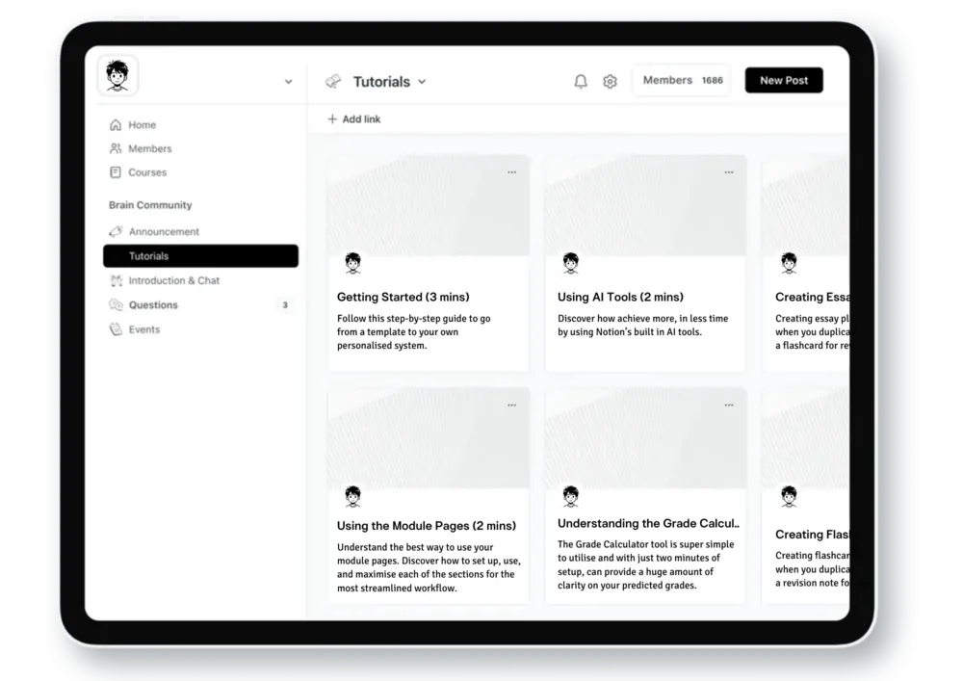Open Members in sidebar navigation
This screenshot has height=681, width=963.
click(201, 148)
